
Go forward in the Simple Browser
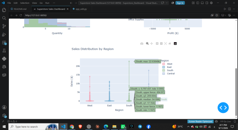(x=16, y=15)
